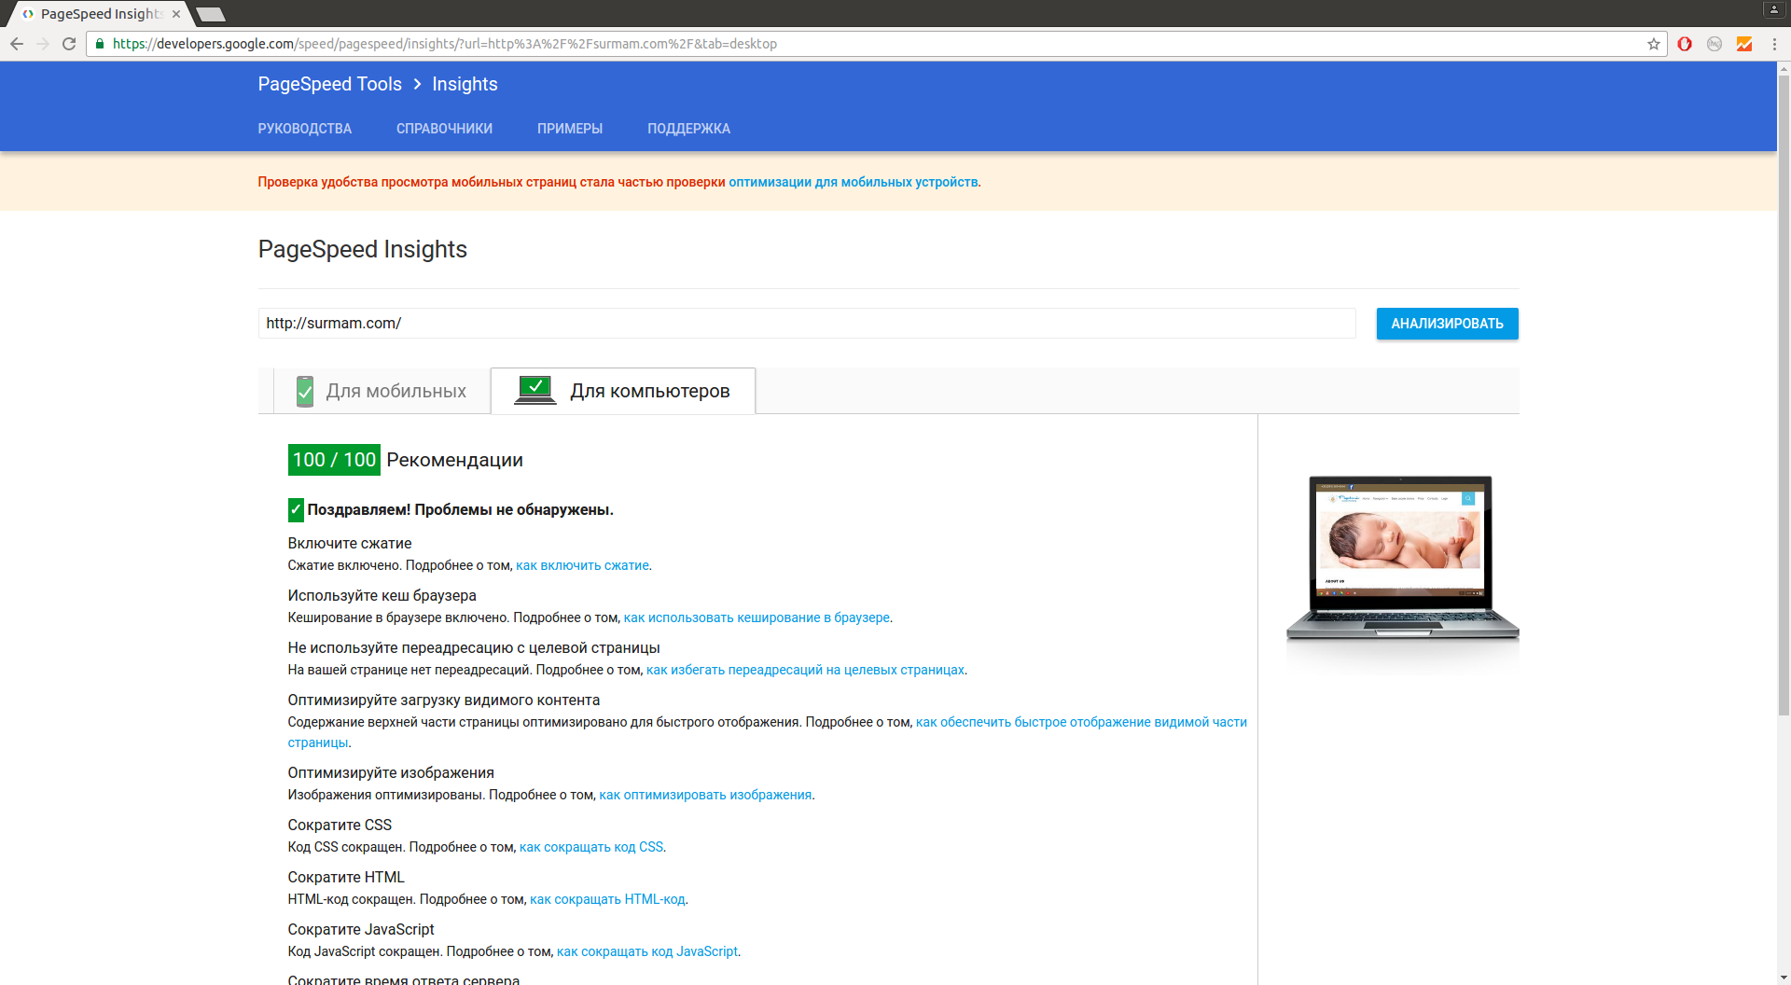Open link как использовать кеширование в браузере

[757, 617]
